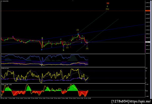Select the (3) wave label at the peak
Viewport: 152px width, 104px height.
tap(78, 30)
